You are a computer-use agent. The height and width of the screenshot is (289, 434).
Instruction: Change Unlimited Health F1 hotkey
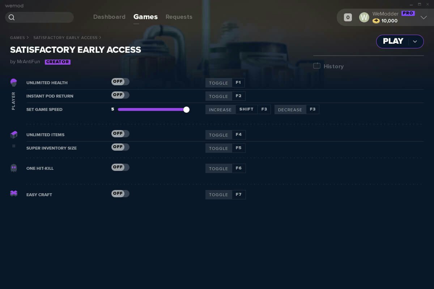238,83
